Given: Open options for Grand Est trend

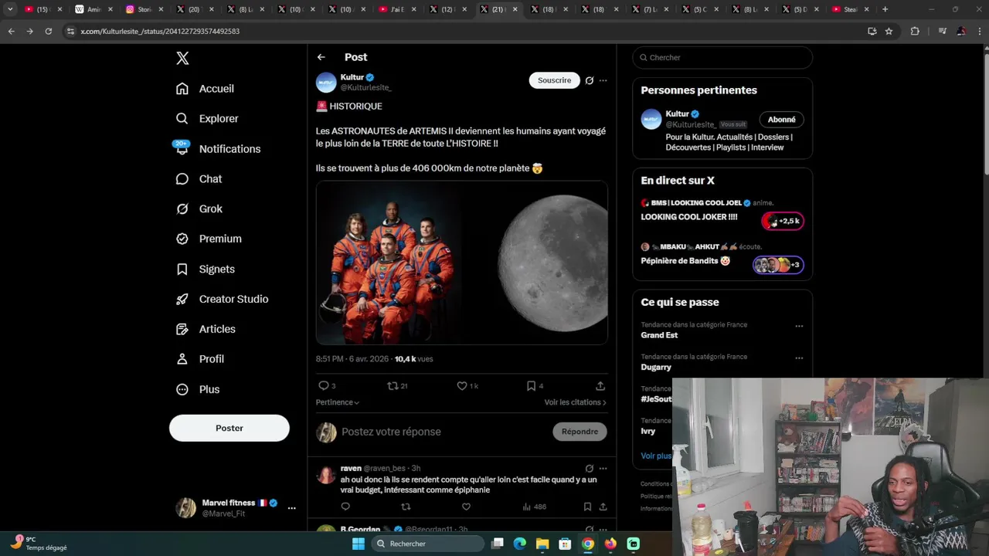Looking at the screenshot, I should (x=799, y=326).
